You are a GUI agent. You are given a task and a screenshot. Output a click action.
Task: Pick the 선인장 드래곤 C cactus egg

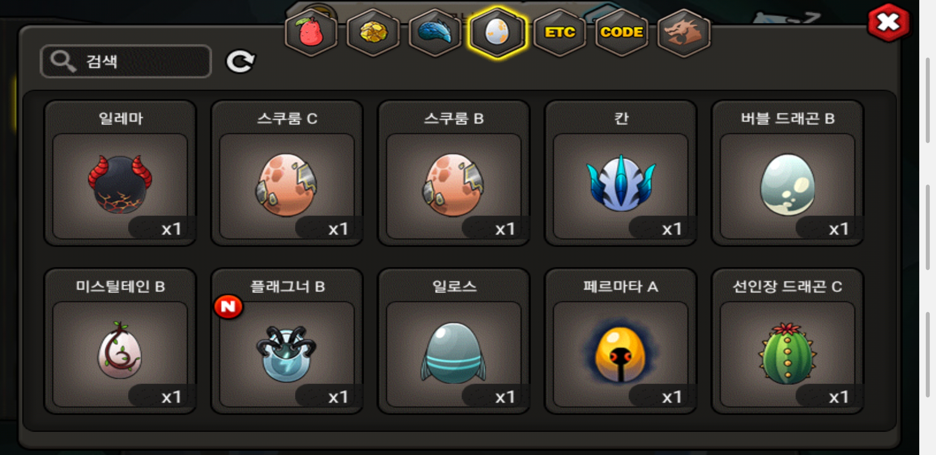[787, 341]
